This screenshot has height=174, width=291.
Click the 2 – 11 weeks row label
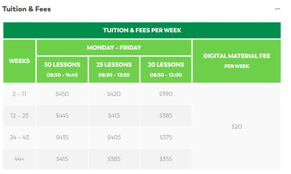[19, 94]
